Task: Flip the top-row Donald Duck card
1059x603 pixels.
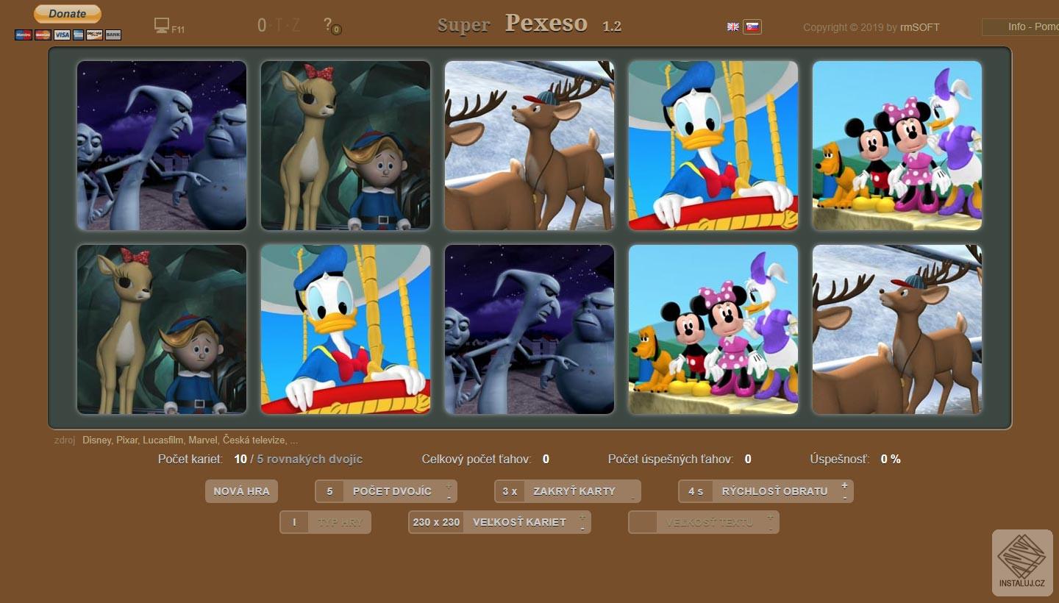Action: click(713, 146)
